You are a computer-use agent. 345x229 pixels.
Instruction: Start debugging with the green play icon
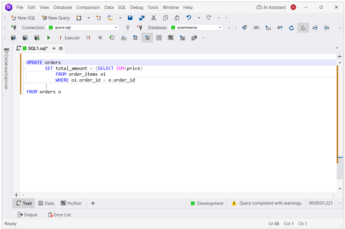pyautogui.click(x=49, y=38)
